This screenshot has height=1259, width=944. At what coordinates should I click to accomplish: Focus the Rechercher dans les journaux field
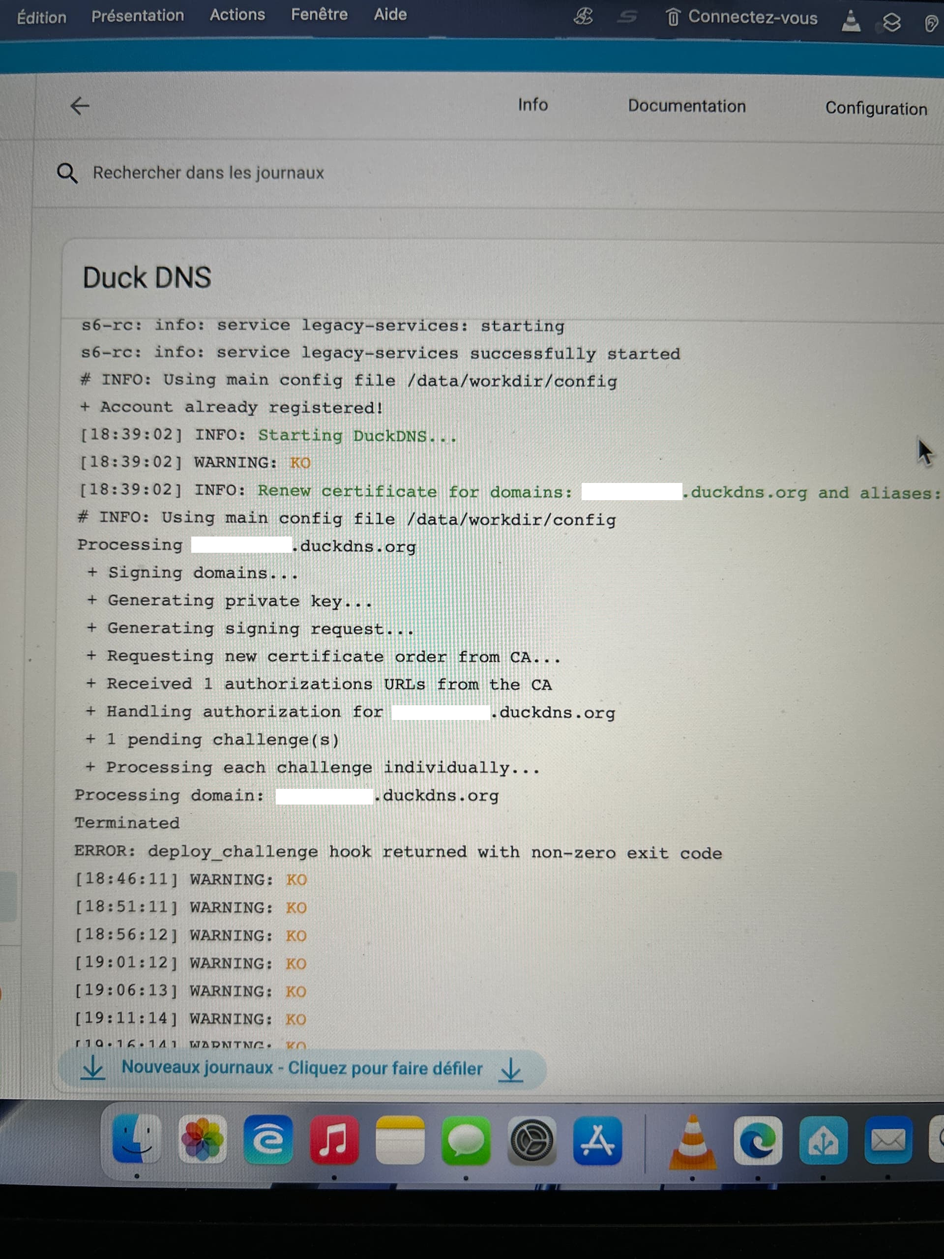coord(208,173)
